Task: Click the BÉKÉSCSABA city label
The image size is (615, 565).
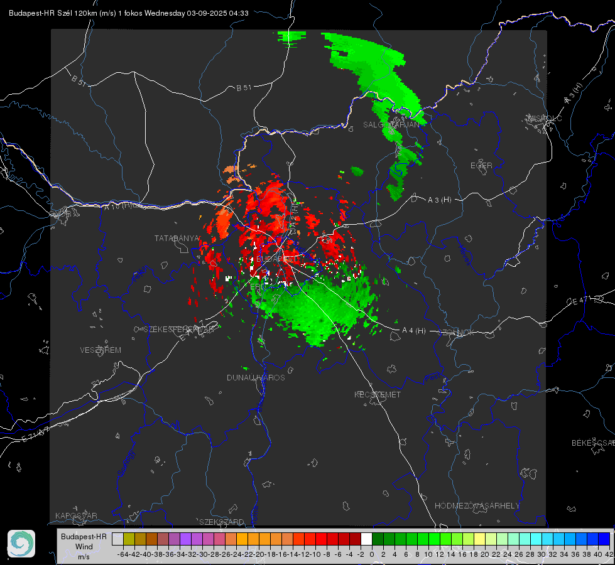Action: point(593,443)
